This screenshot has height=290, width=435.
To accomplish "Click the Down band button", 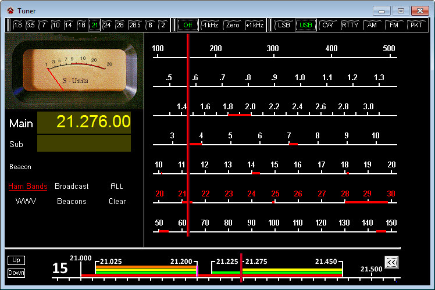I will pyautogui.click(x=16, y=273).
